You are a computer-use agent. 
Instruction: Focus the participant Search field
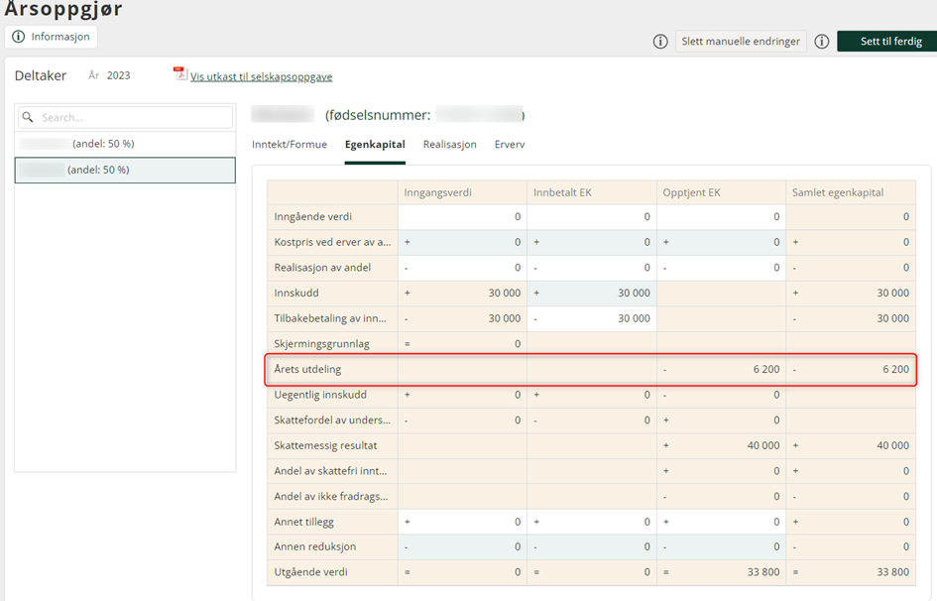pos(125,117)
